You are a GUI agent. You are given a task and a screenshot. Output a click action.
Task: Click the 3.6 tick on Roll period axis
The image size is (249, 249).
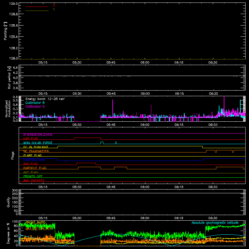[15, 88]
